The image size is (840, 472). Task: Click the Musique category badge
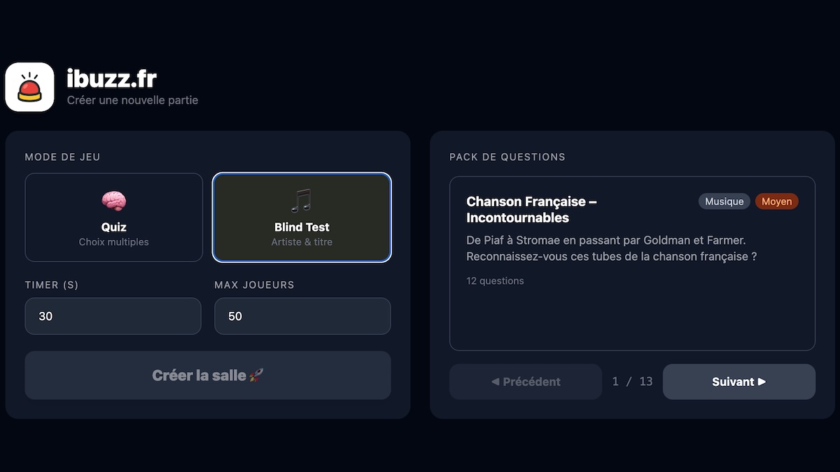click(724, 201)
